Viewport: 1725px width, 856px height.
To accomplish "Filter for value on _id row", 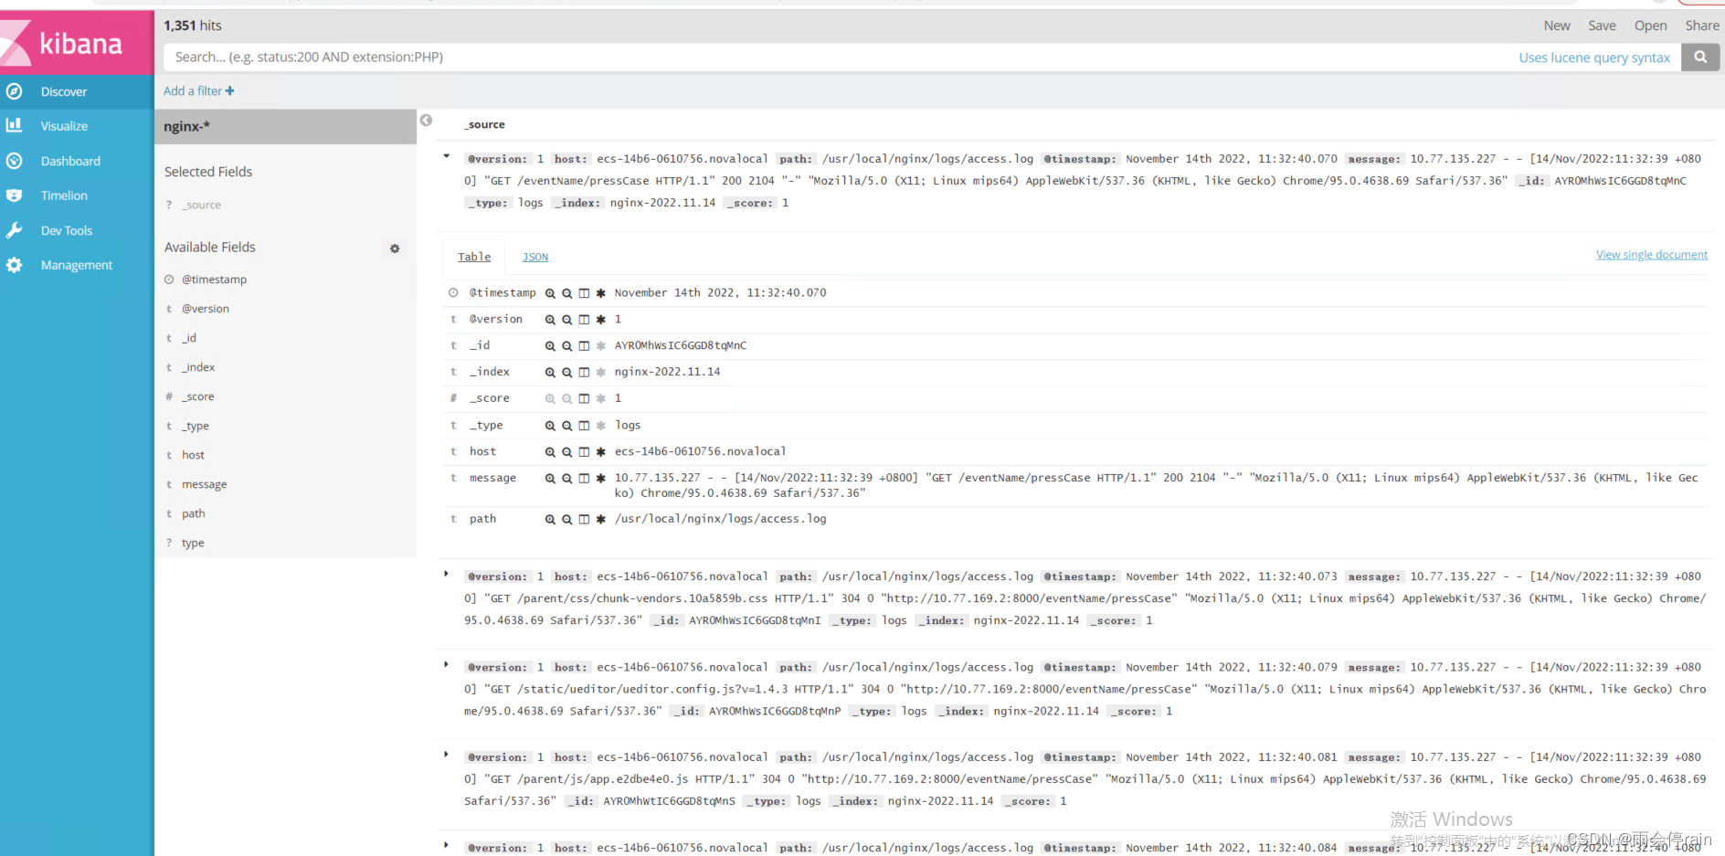I will (x=550, y=346).
